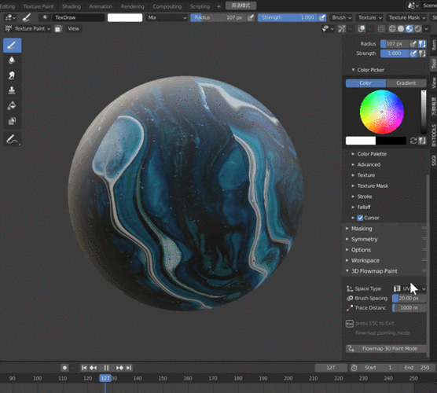Switch to the Shading workspace tab
Image resolution: width=437 pixels, height=393 pixels.
[71, 6]
